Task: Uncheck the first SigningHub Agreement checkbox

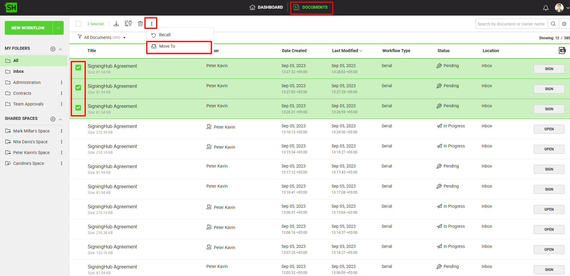Action: [x=78, y=68]
